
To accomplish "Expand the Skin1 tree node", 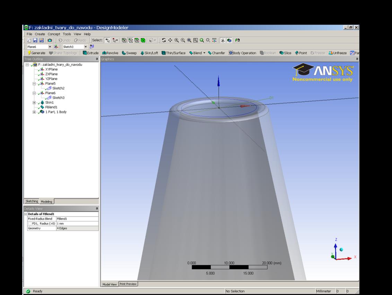I will pos(34,102).
